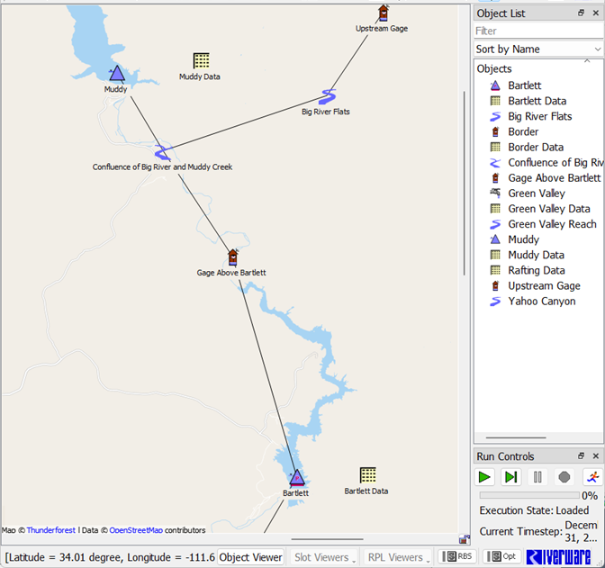
Task: Click the Muddy reservoir icon on the map
Action: [x=116, y=73]
